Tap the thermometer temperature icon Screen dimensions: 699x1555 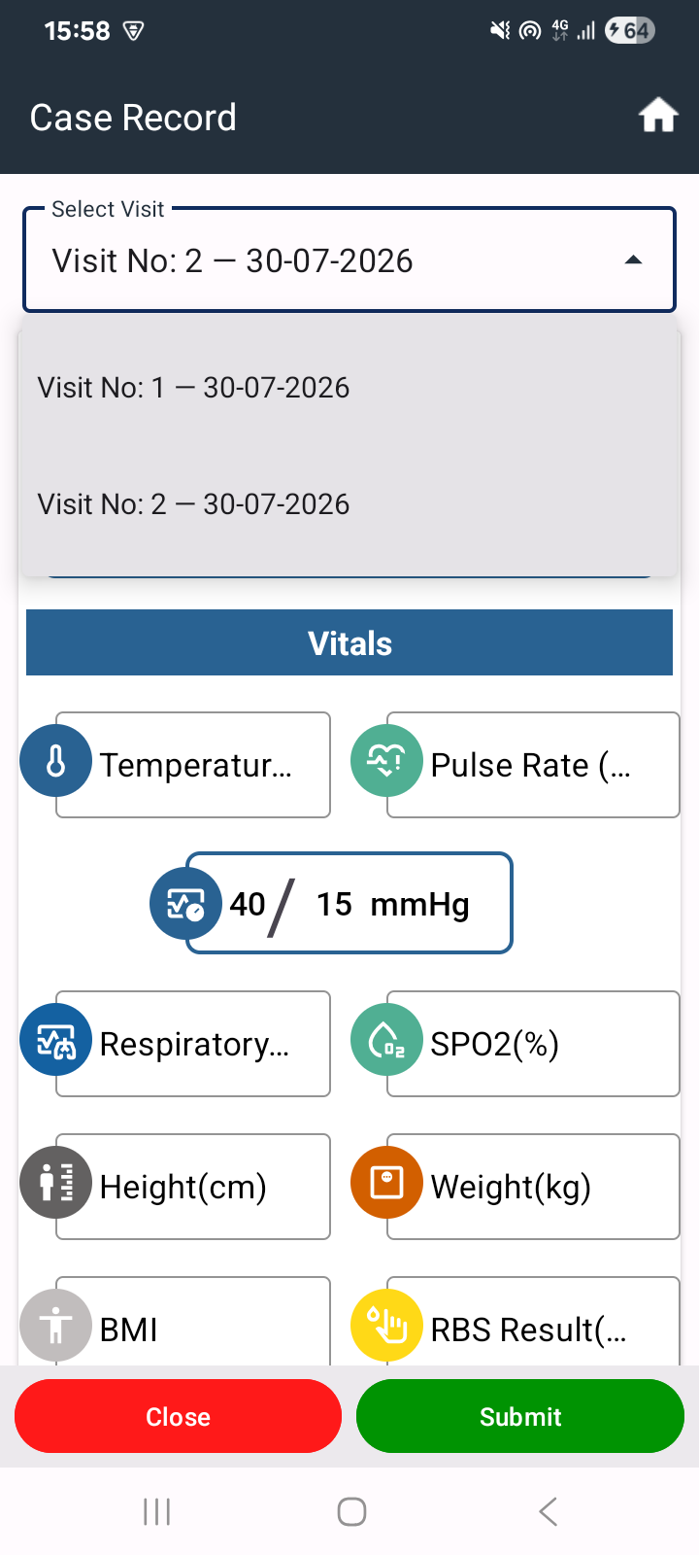tap(56, 761)
